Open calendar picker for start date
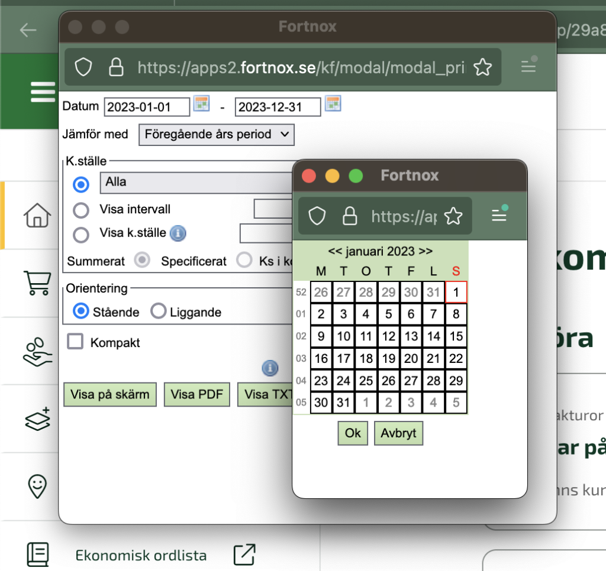 [201, 103]
